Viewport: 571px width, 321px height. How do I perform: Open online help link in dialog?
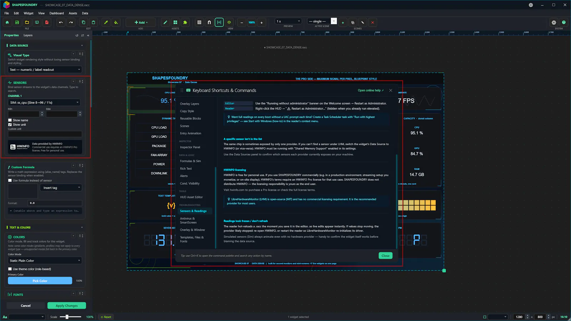tap(371, 90)
